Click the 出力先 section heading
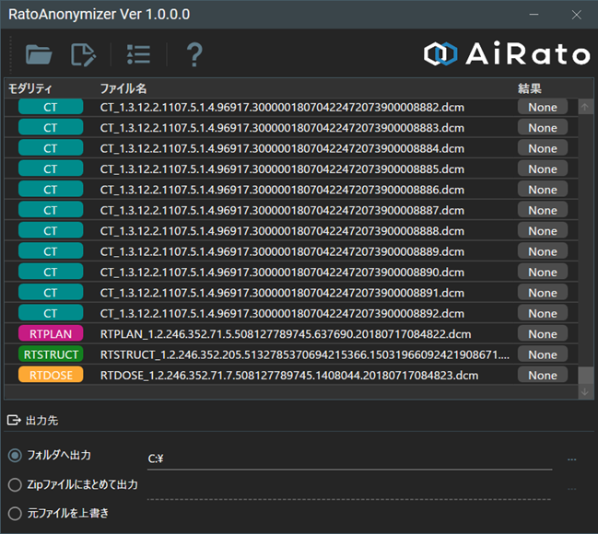 click(42, 421)
